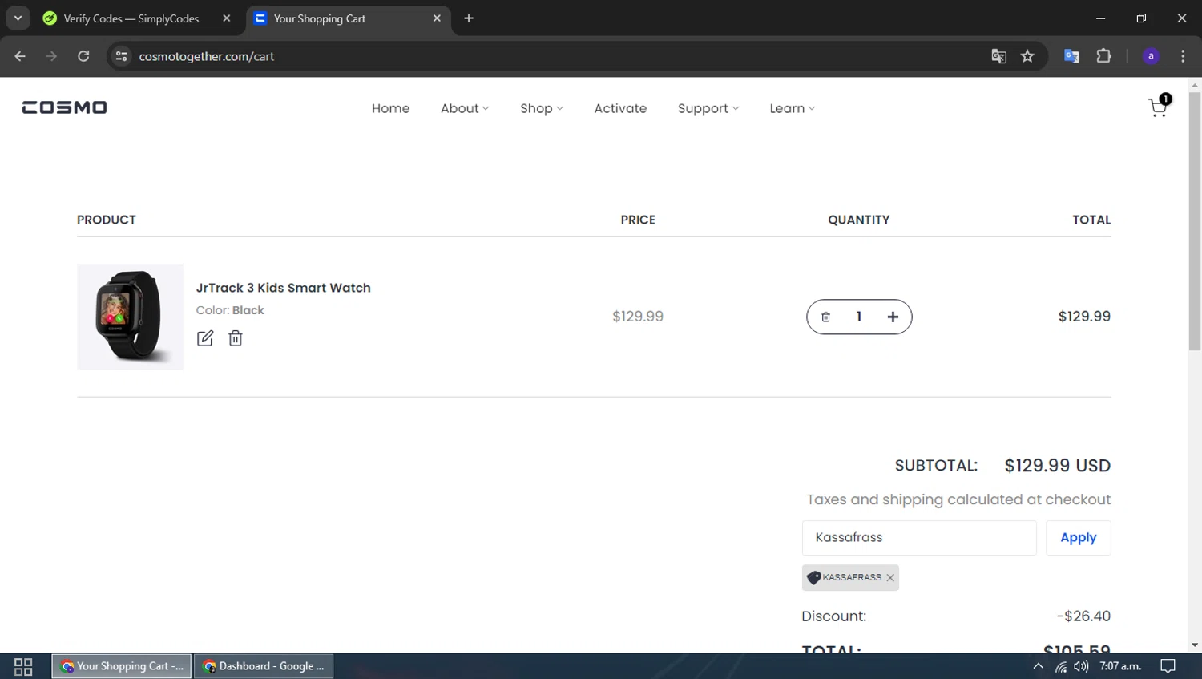Open volume control in system tray
1202x679 pixels.
pos(1081,666)
